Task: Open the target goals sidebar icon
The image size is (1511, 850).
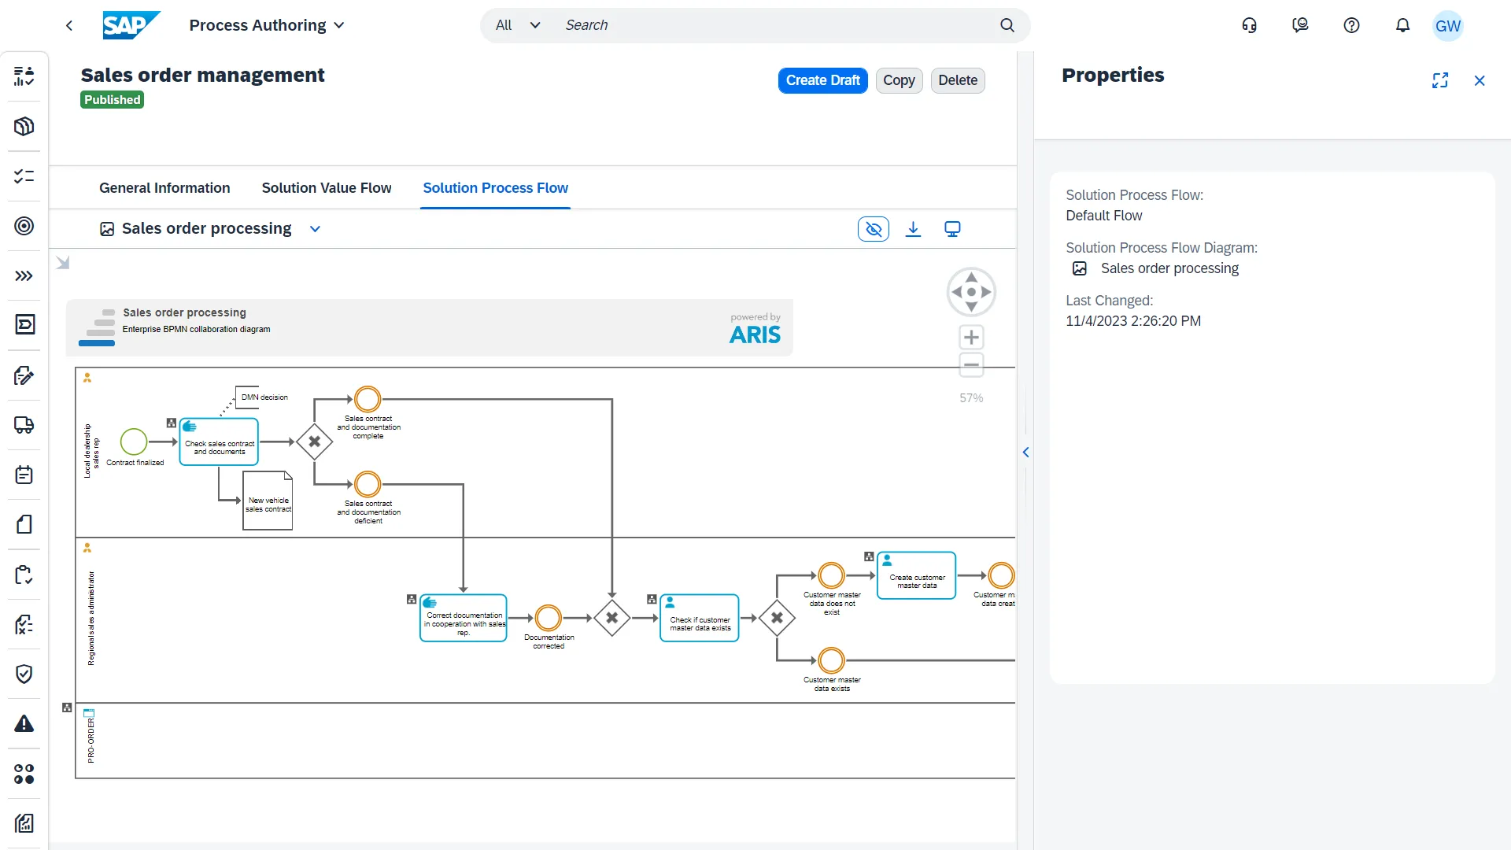Action: pos(24,227)
